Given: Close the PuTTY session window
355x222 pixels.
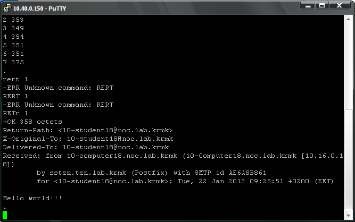Looking at the screenshot, I should (339, 6).
